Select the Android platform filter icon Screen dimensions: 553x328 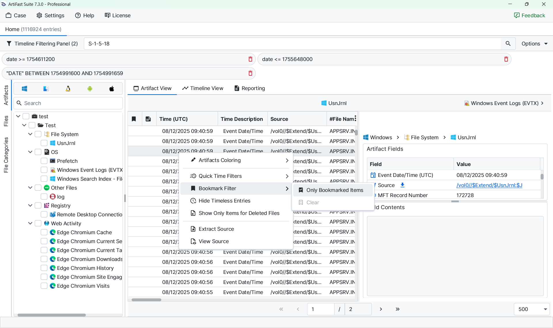tap(90, 89)
